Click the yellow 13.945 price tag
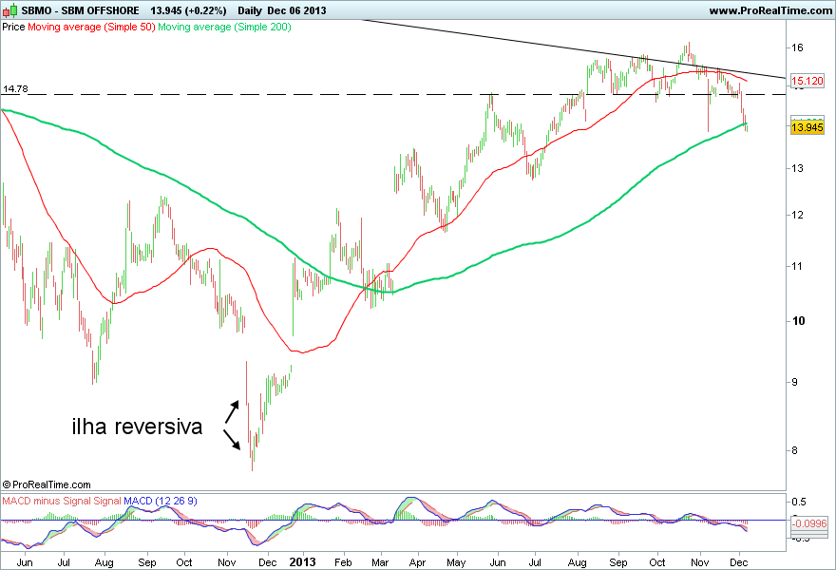 click(x=807, y=127)
